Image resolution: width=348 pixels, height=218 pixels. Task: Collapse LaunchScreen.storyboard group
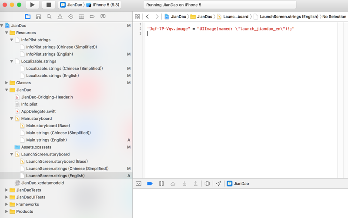[12, 154]
